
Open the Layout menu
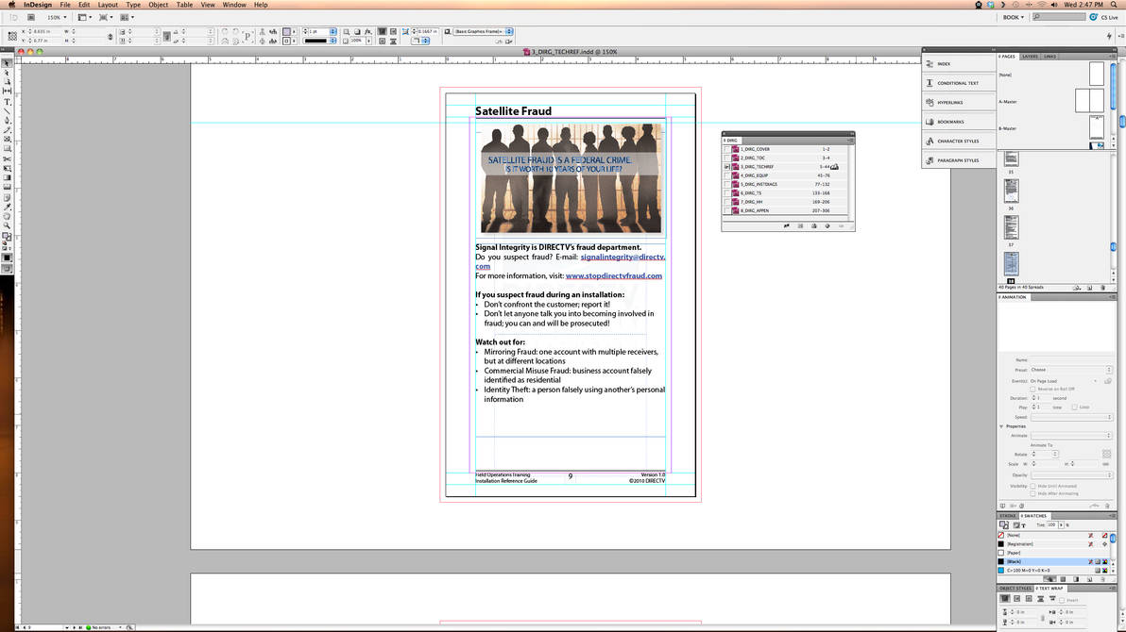[x=108, y=5]
